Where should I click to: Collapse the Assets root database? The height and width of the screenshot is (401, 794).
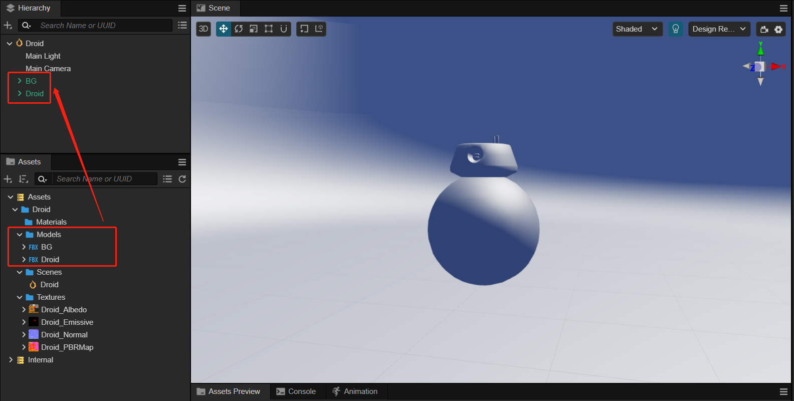[x=11, y=197]
